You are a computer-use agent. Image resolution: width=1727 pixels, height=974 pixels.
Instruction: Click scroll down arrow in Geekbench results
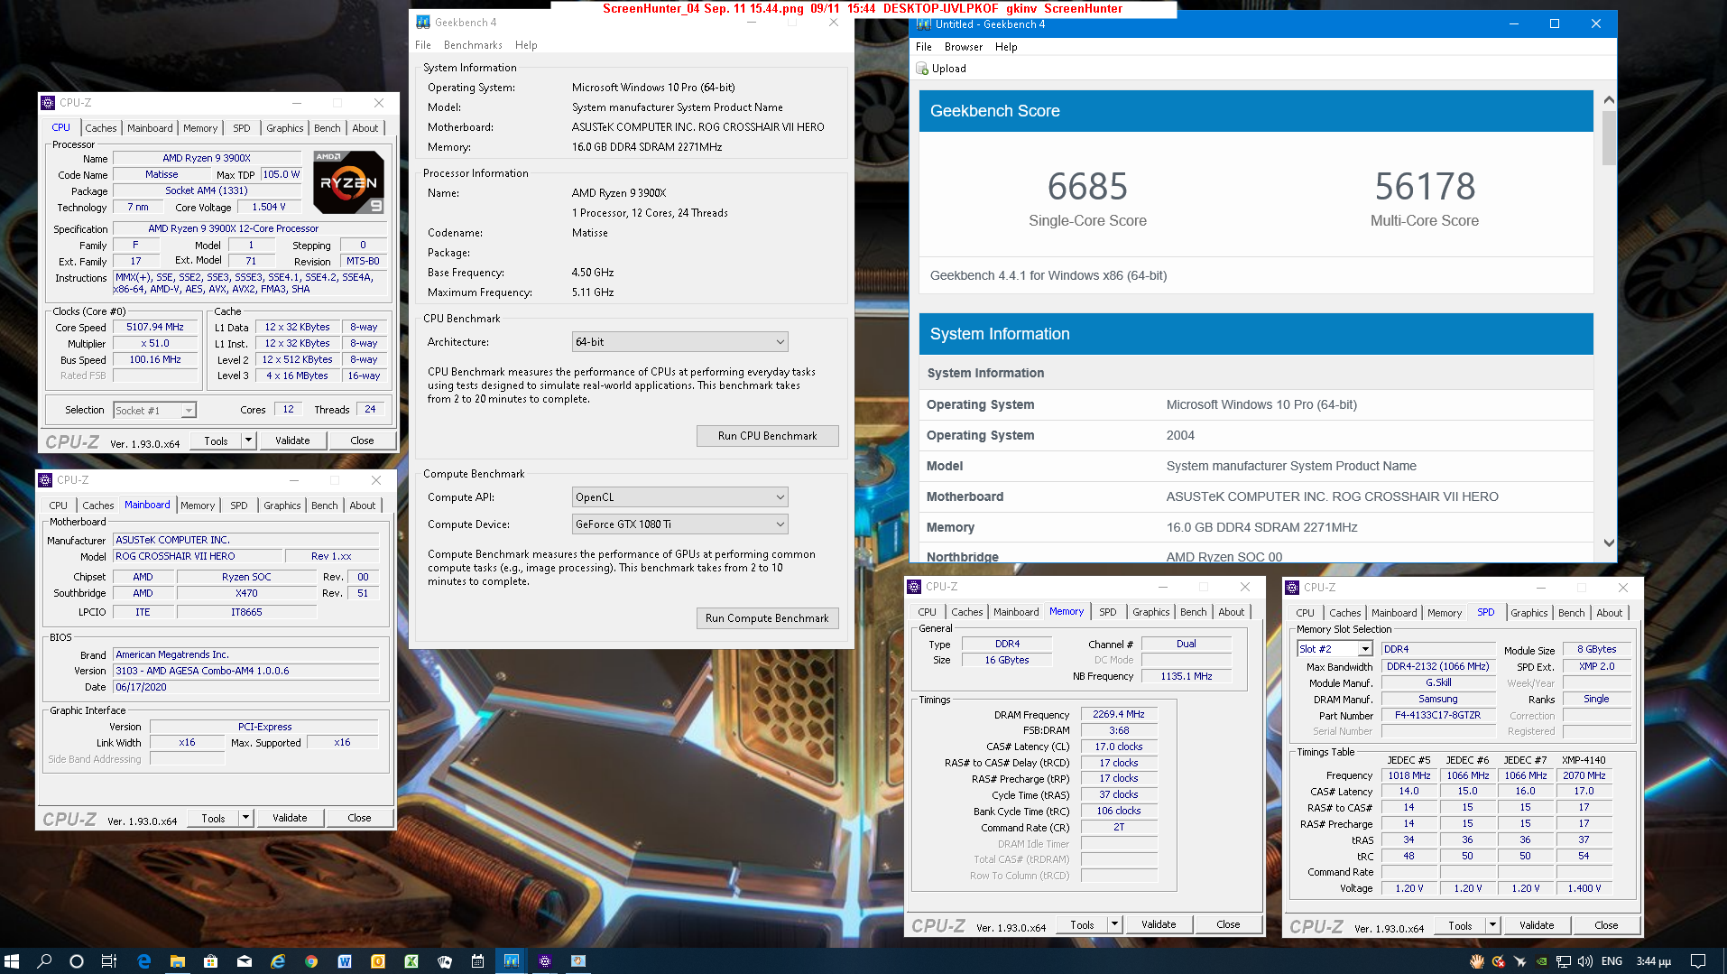pos(1609,543)
